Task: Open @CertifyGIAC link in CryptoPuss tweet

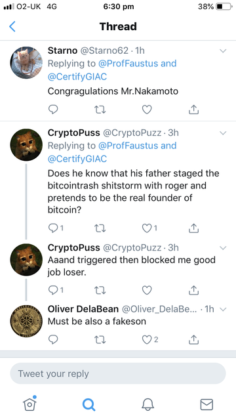Action: point(77,159)
